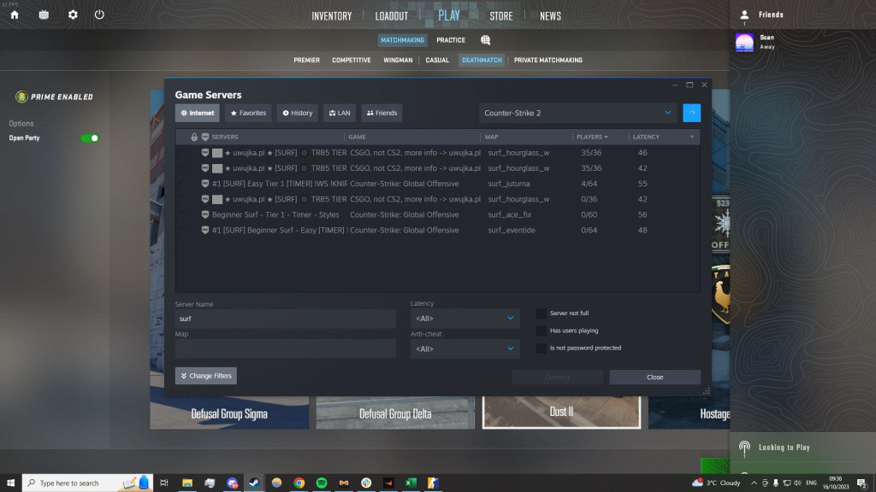This screenshot has width=876, height=492.
Task: Open the News menu
Action: [x=550, y=16]
